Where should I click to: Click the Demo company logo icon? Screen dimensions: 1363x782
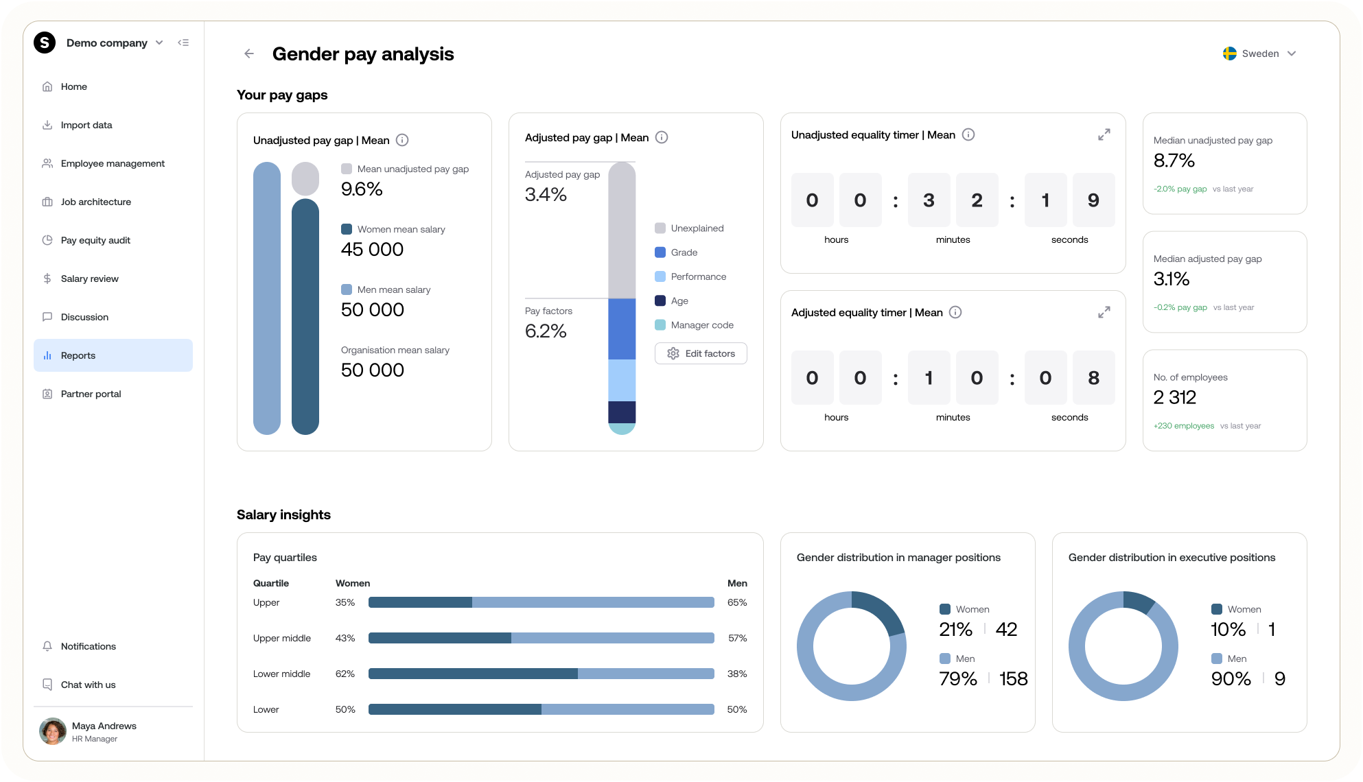tap(45, 43)
